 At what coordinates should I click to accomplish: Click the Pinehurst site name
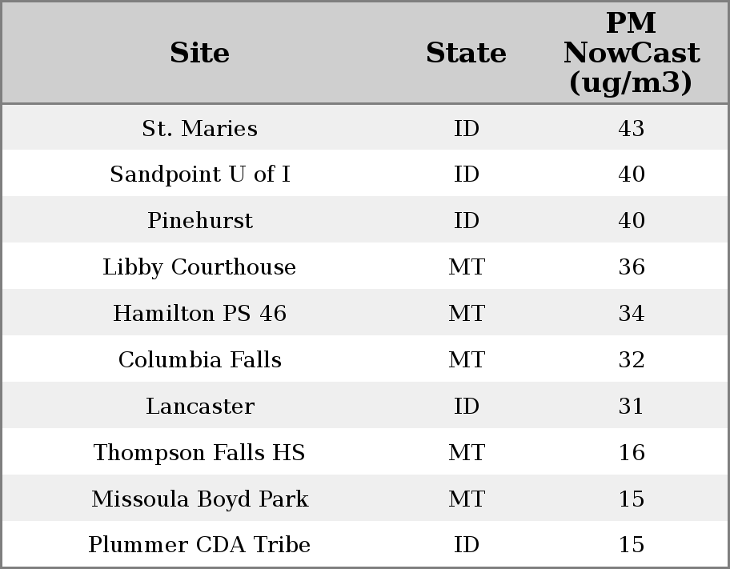[x=199, y=221]
